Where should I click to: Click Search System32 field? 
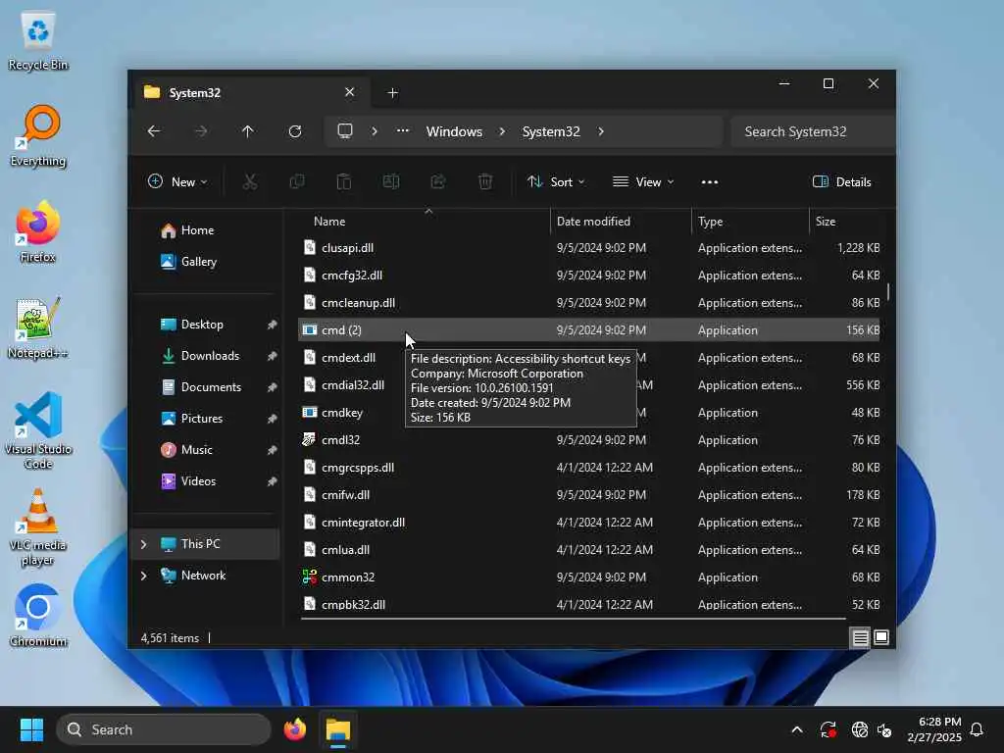coord(812,131)
